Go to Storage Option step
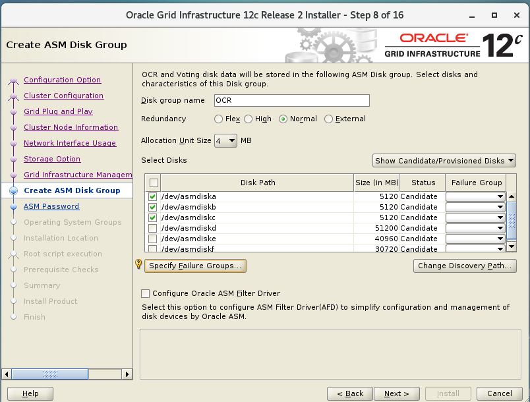The height and width of the screenshot is (402, 530). coord(52,159)
